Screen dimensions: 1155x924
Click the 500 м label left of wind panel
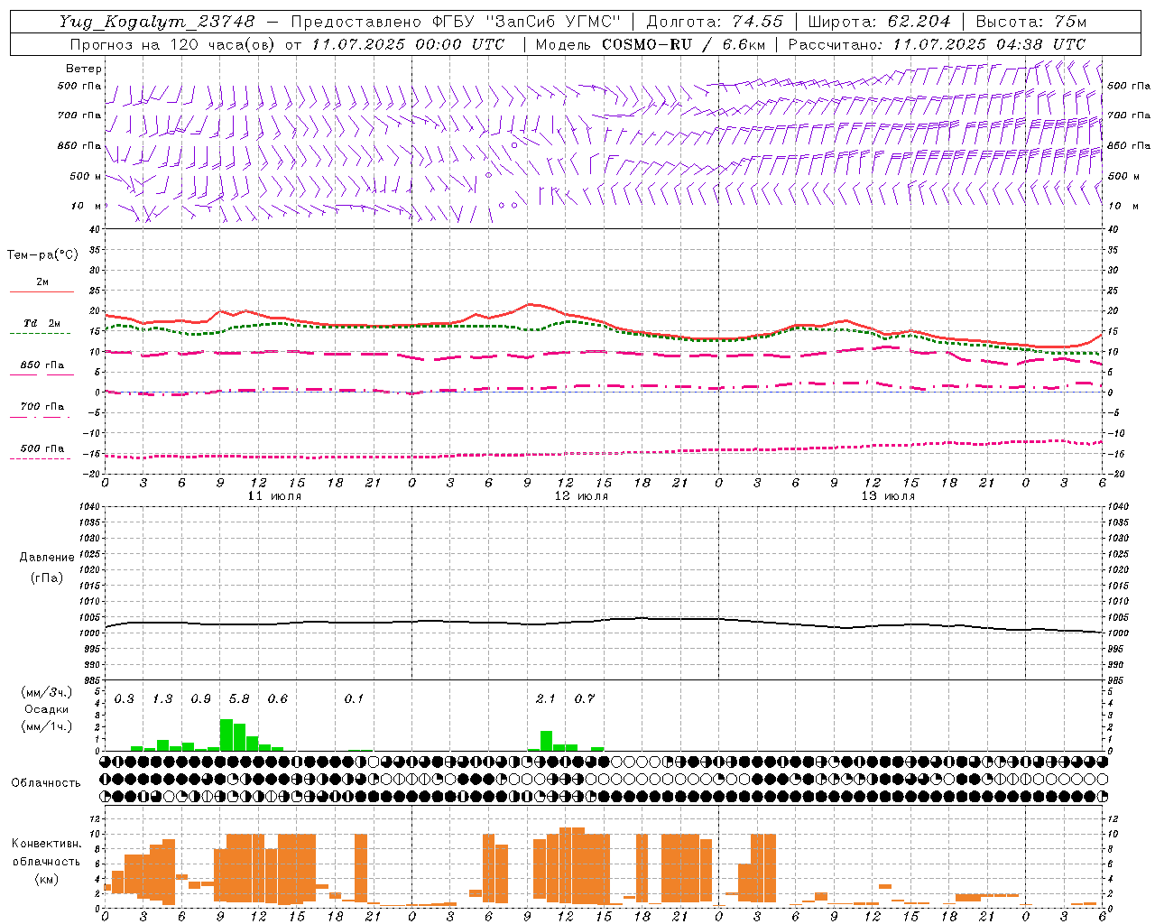pos(86,177)
